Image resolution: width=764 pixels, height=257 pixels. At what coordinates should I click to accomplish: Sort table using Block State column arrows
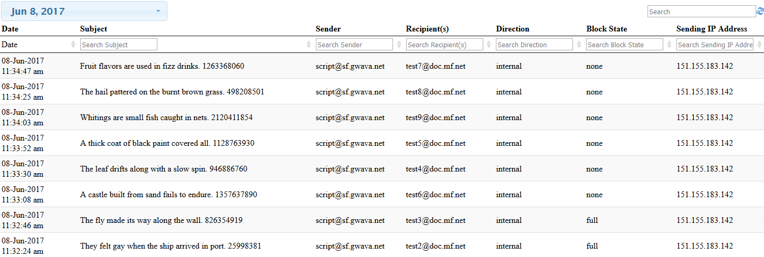click(670, 45)
